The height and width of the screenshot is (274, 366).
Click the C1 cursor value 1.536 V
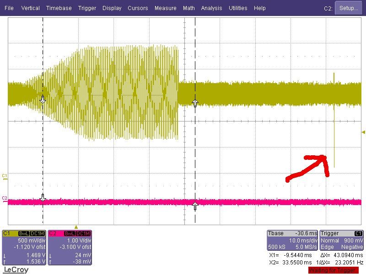click(x=36, y=262)
